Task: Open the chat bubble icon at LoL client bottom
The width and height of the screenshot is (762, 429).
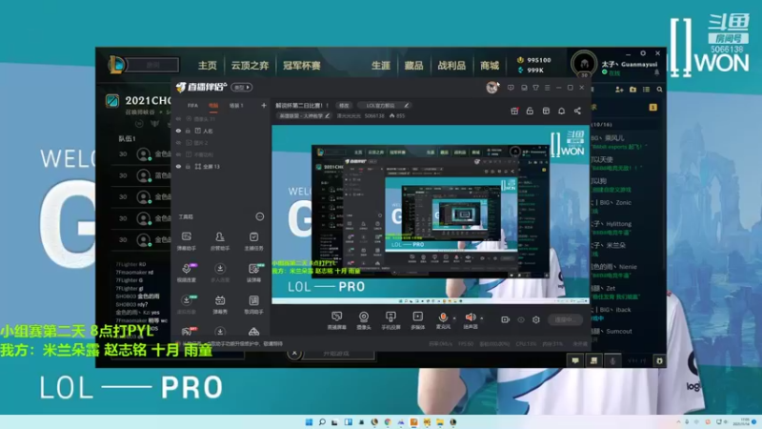Action: pyautogui.click(x=575, y=360)
